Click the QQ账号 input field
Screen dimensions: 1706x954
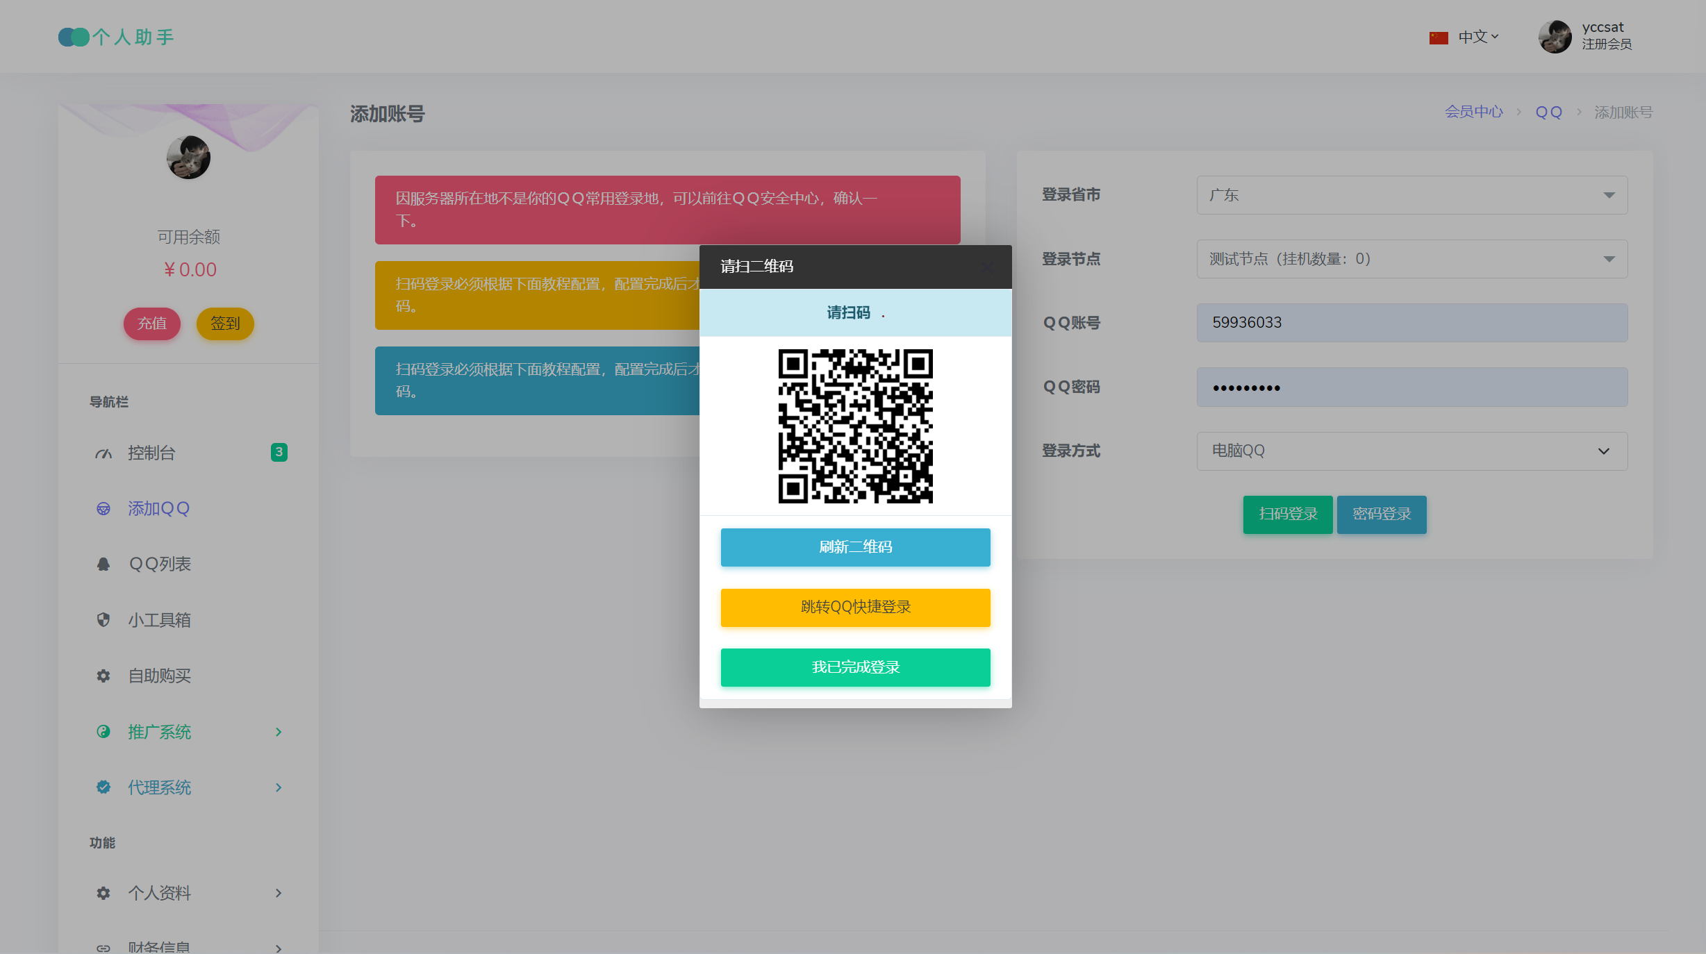click(x=1411, y=323)
